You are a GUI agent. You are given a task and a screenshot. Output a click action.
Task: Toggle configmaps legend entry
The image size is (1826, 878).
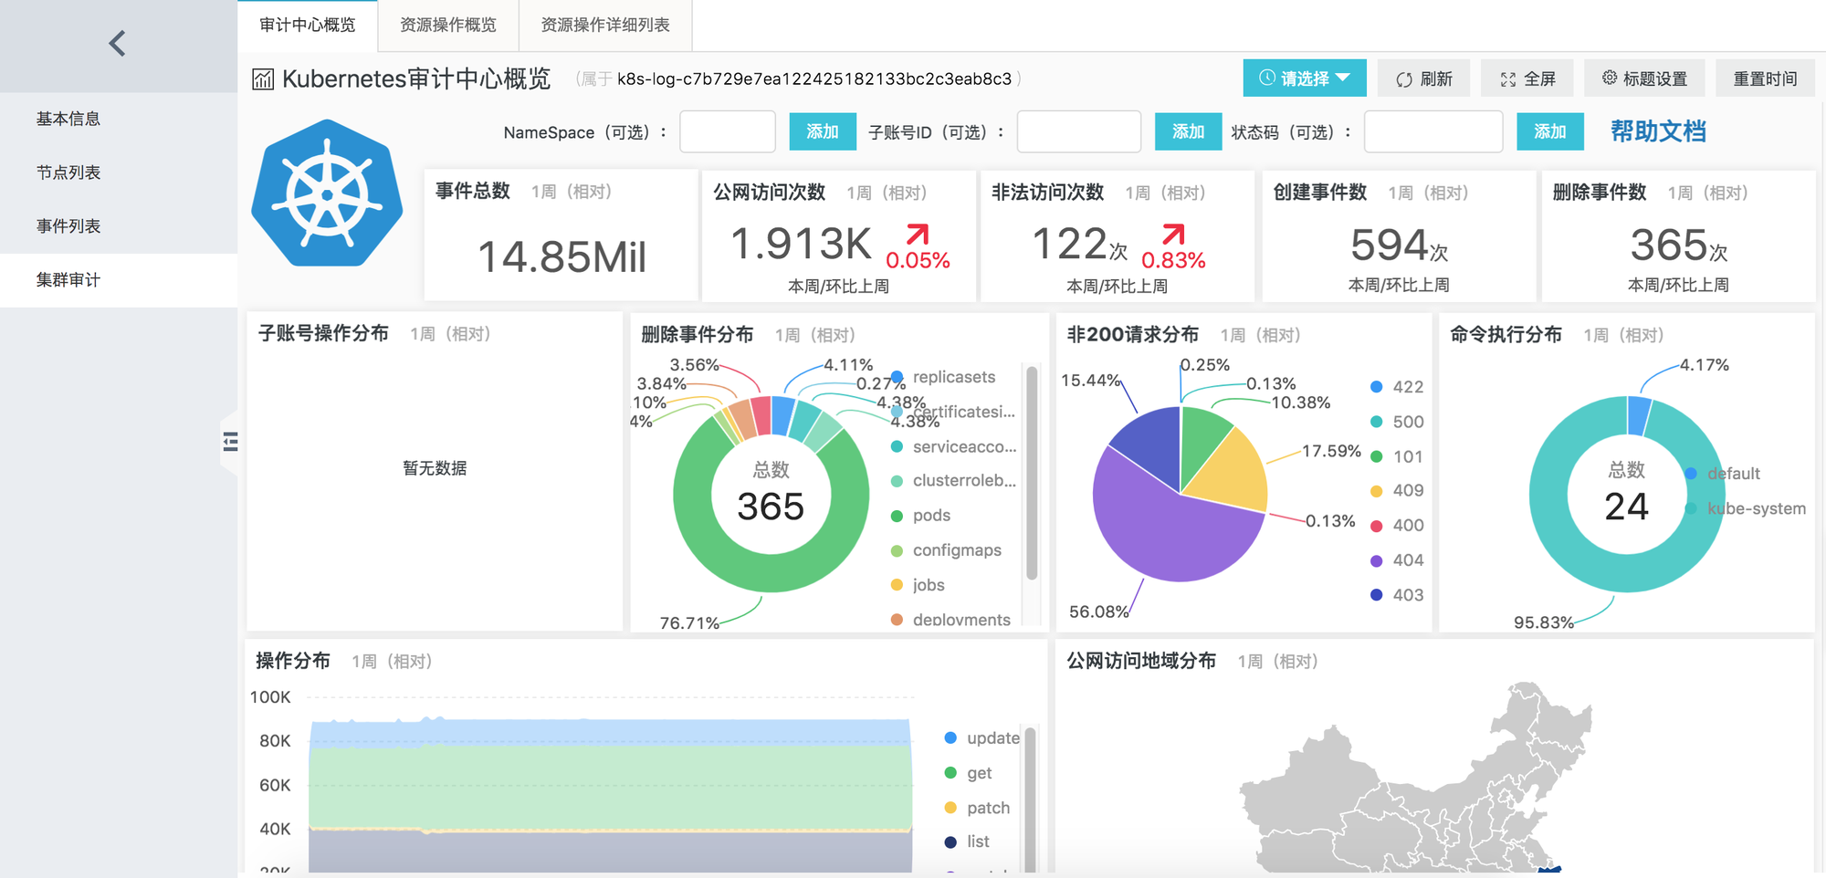[x=946, y=550]
